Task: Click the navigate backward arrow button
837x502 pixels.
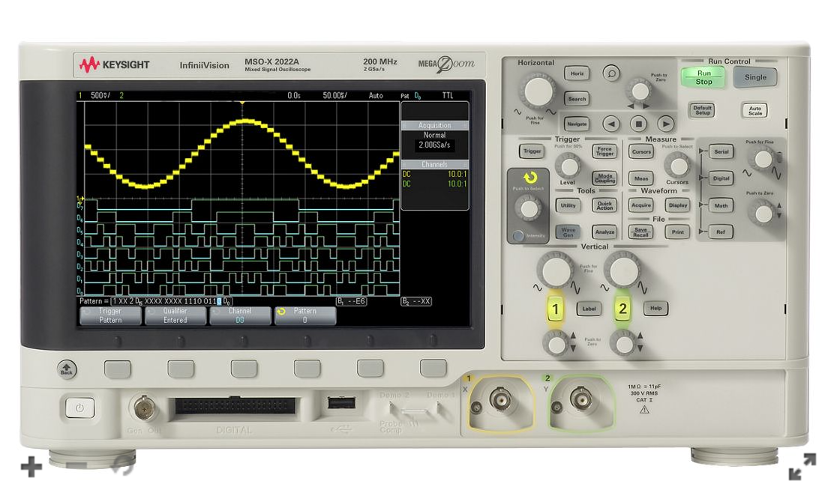Action: tap(612, 124)
